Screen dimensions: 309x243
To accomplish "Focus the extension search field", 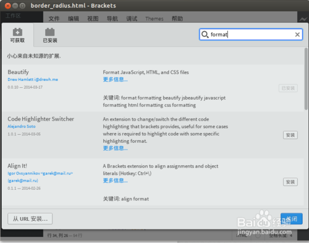I will point(251,35).
